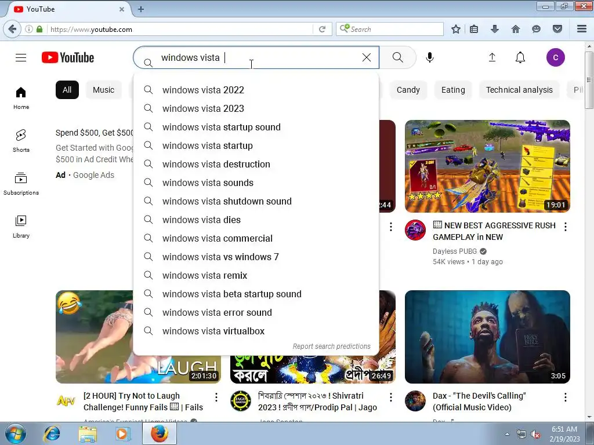Choose suggestion windows vista startup sound
Image resolution: width=594 pixels, height=445 pixels.
[256, 127]
